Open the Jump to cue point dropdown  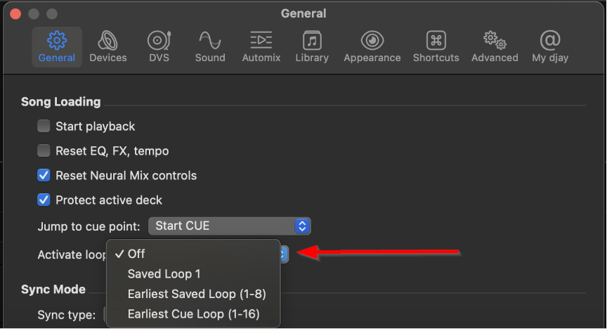tap(229, 226)
